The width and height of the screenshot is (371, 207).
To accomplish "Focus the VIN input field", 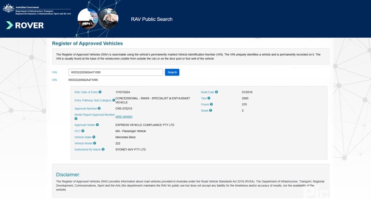I will pyautogui.click(x=115, y=72).
